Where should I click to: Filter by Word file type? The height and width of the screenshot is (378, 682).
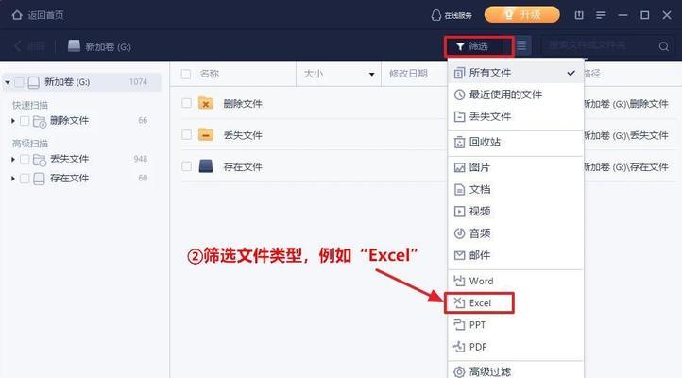515,281
